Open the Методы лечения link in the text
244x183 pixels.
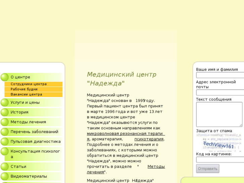coord(156,167)
